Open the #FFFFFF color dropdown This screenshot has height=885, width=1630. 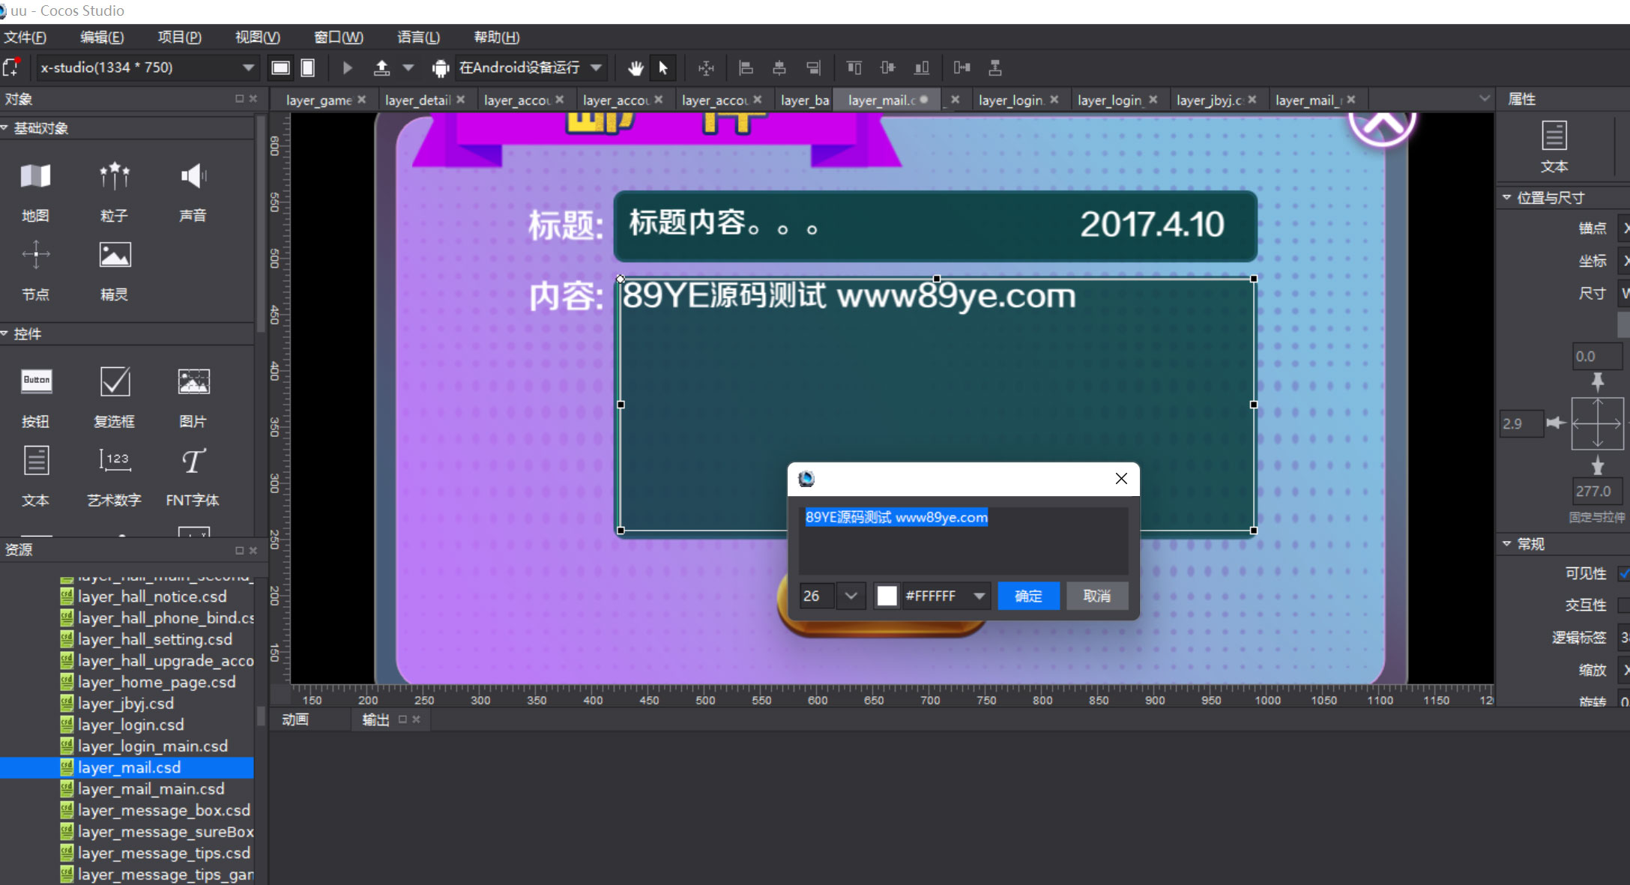click(x=979, y=596)
